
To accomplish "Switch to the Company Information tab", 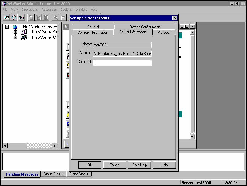I will (93, 33).
